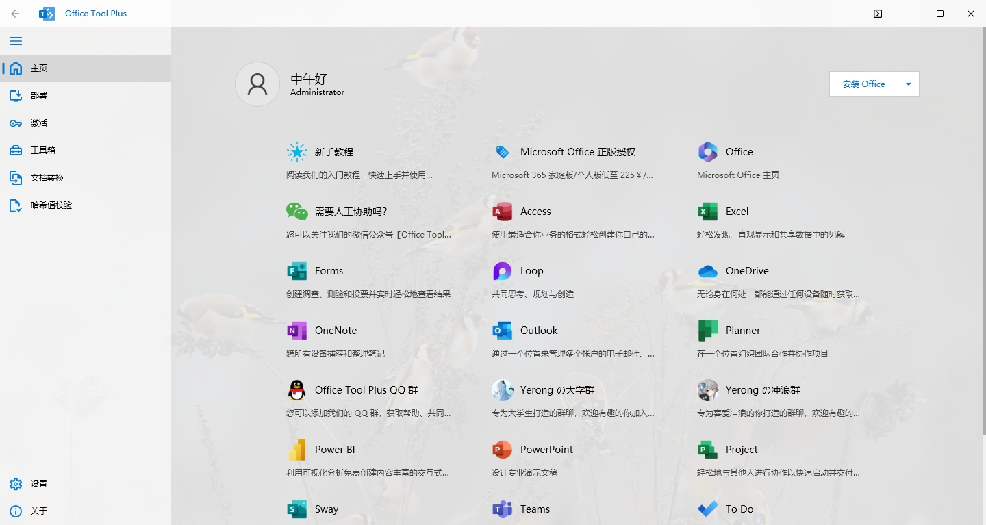Open the Forms app icon
Image resolution: width=986 pixels, height=525 pixels.
click(297, 271)
